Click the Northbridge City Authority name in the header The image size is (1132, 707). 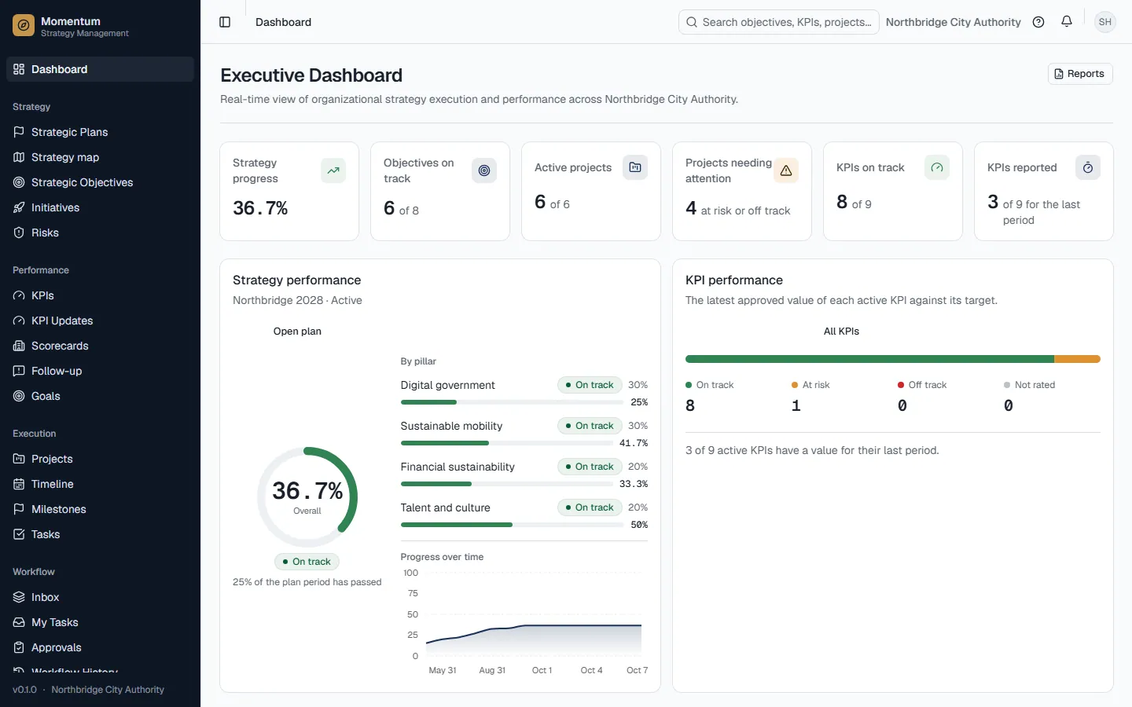pos(954,22)
